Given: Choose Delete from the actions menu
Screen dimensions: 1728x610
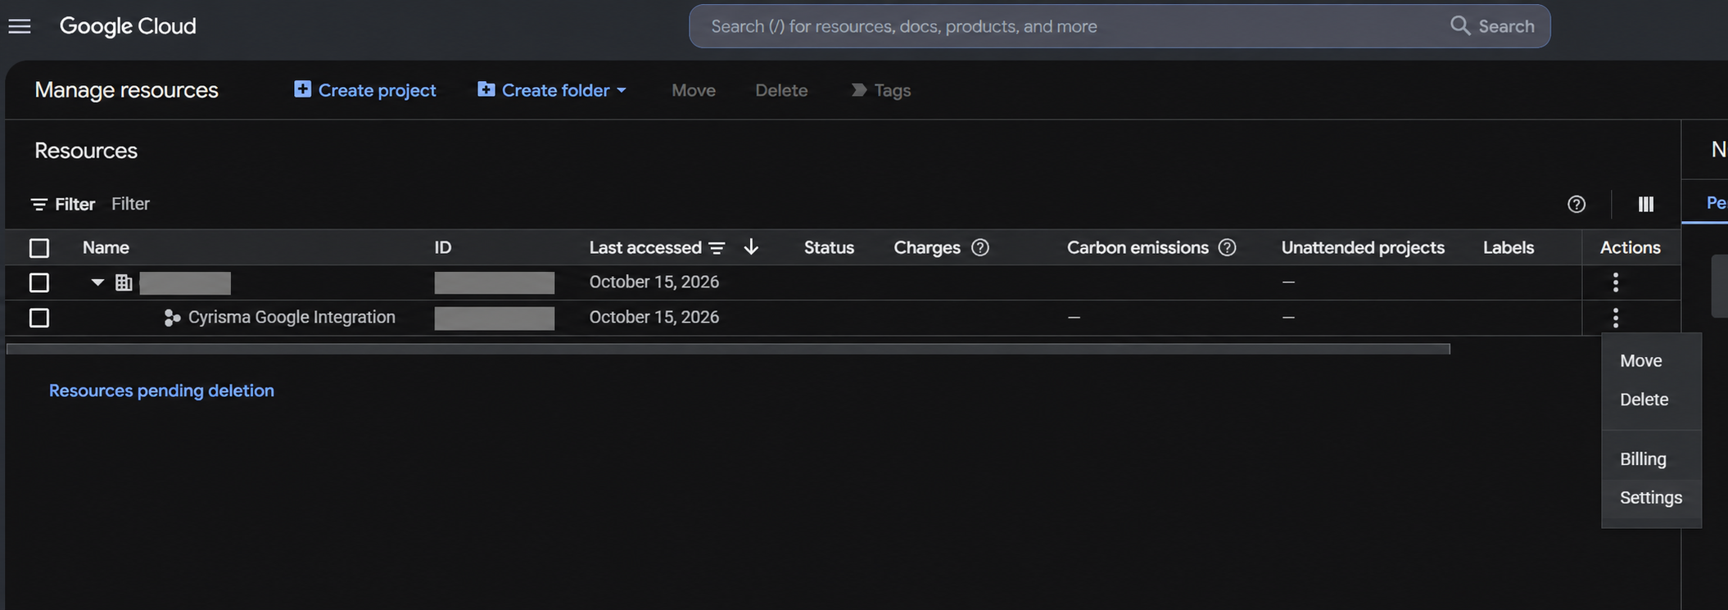Looking at the screenshot, I should pos(1644,400).
